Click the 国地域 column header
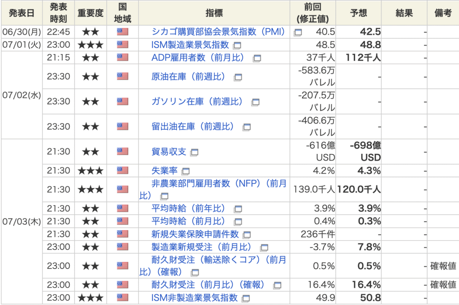 [123, 13]
